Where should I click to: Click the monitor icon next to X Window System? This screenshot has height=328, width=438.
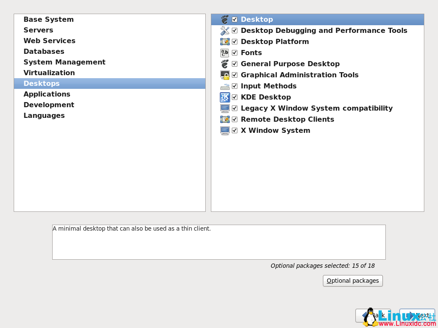click(x=224, y=130)
